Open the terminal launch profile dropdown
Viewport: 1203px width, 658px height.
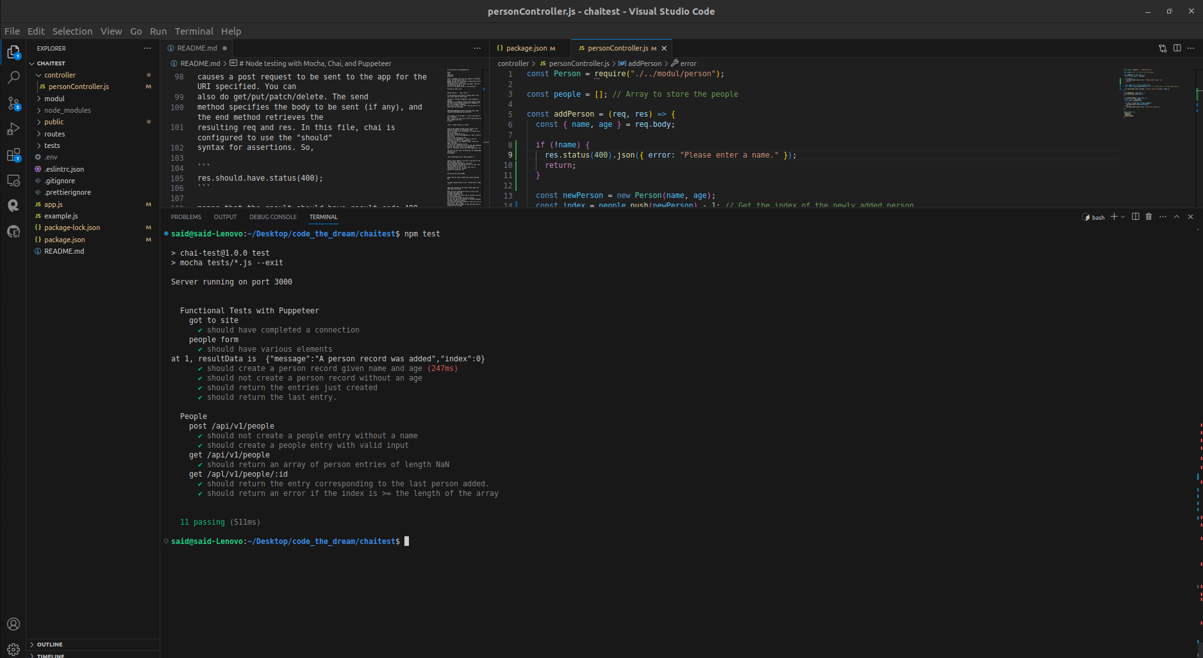pos(1122,217)
